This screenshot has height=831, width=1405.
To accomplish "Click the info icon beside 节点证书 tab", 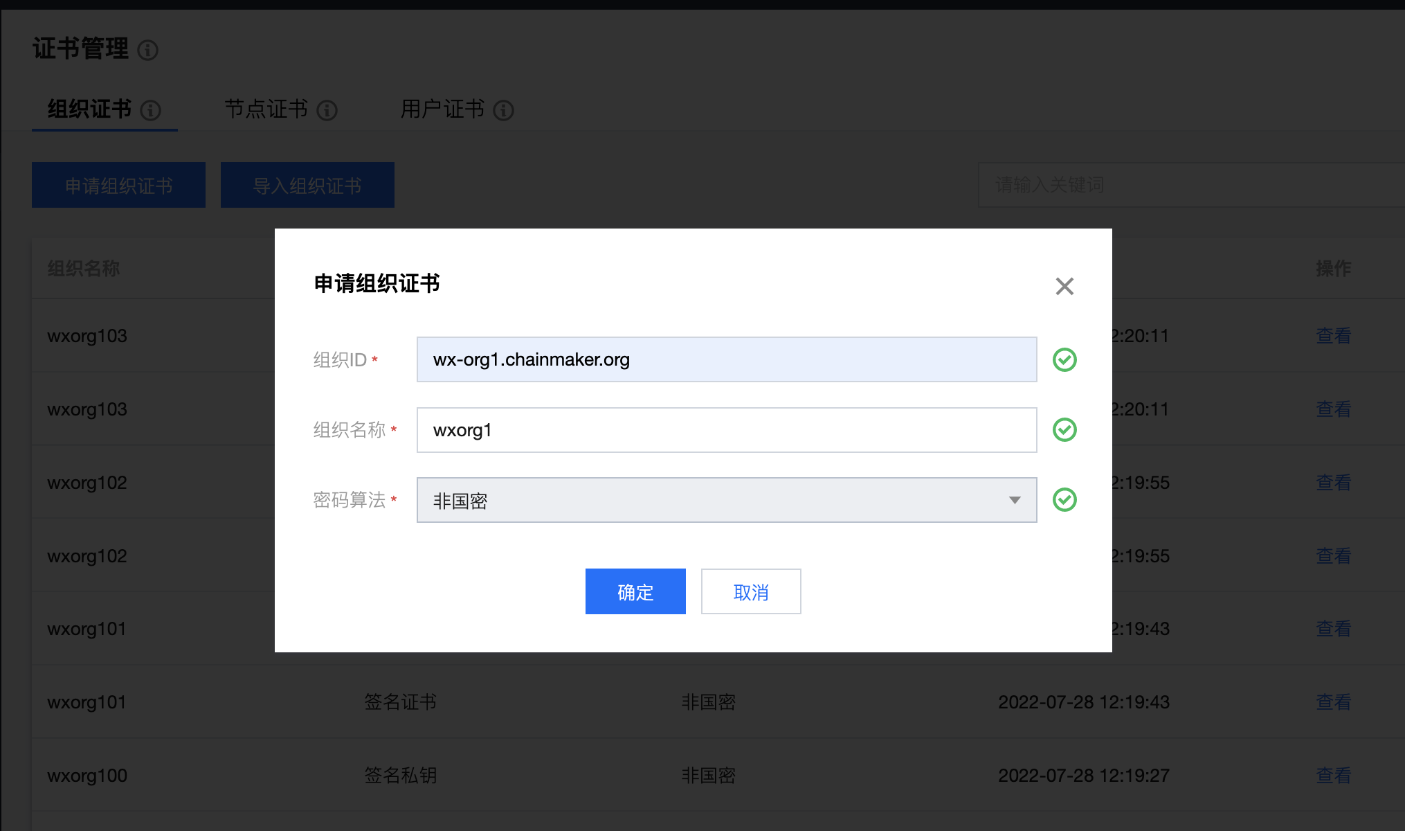I will [327, 110].
